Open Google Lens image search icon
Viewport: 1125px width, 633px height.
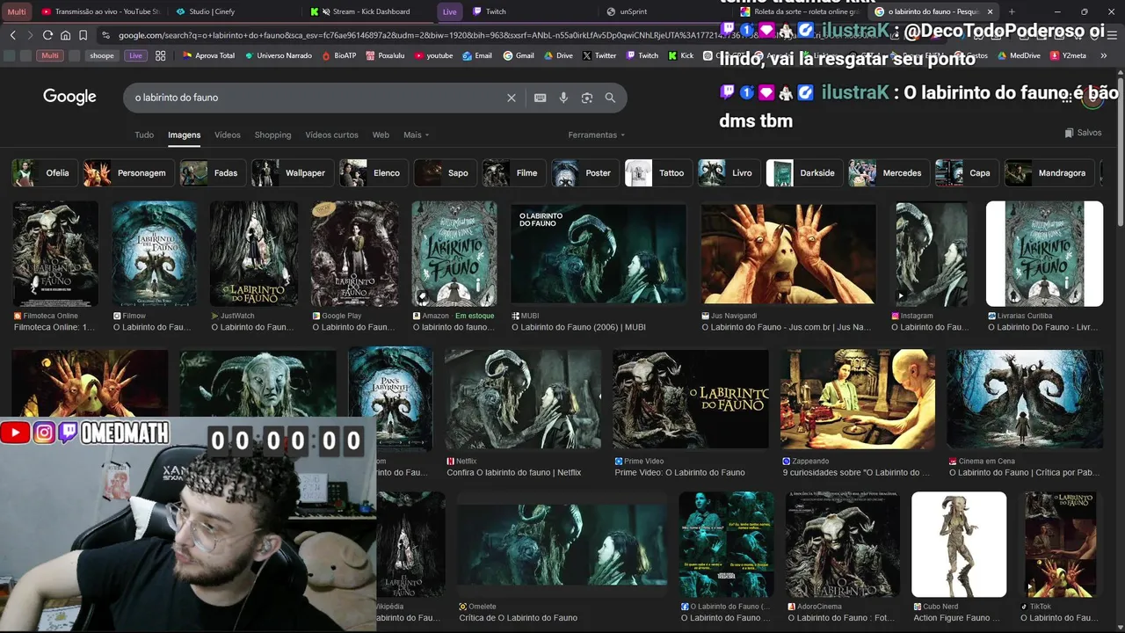coord(587,98)
